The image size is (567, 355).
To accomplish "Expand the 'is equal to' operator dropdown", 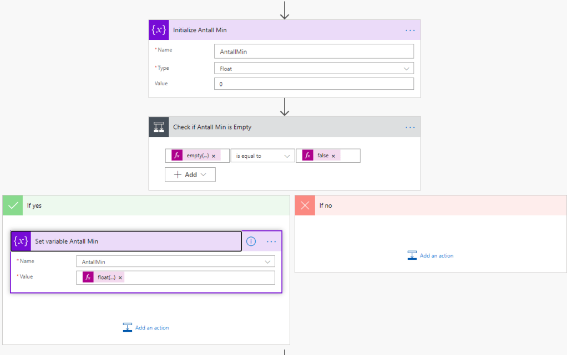I will (x=262, y=156).
